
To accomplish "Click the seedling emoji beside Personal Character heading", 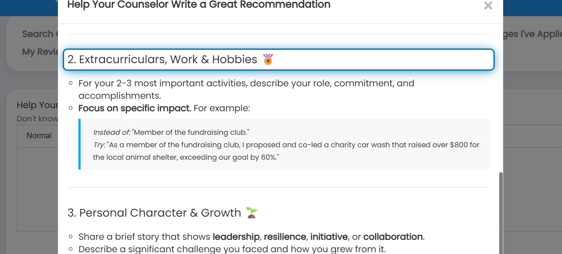I will point(252,213).
